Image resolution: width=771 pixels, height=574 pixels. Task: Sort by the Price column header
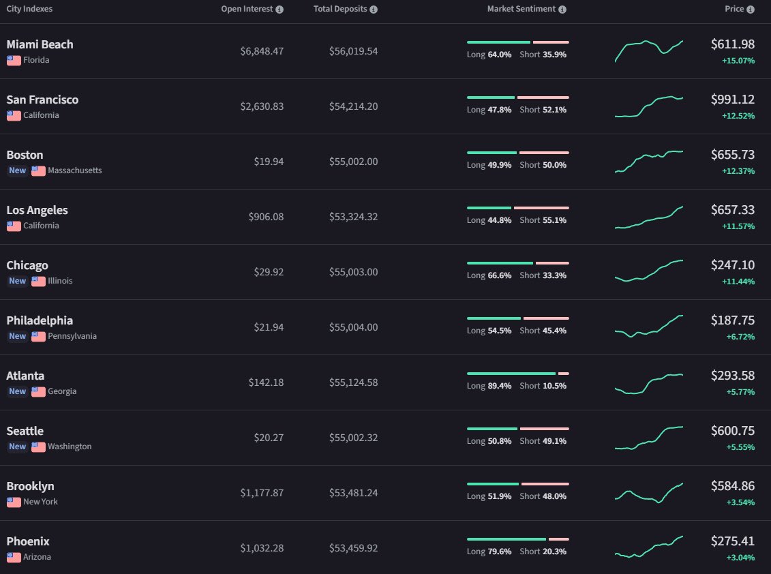tap(735, 9)
